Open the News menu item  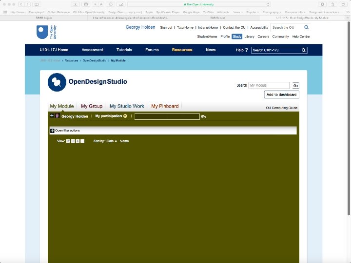211,50
